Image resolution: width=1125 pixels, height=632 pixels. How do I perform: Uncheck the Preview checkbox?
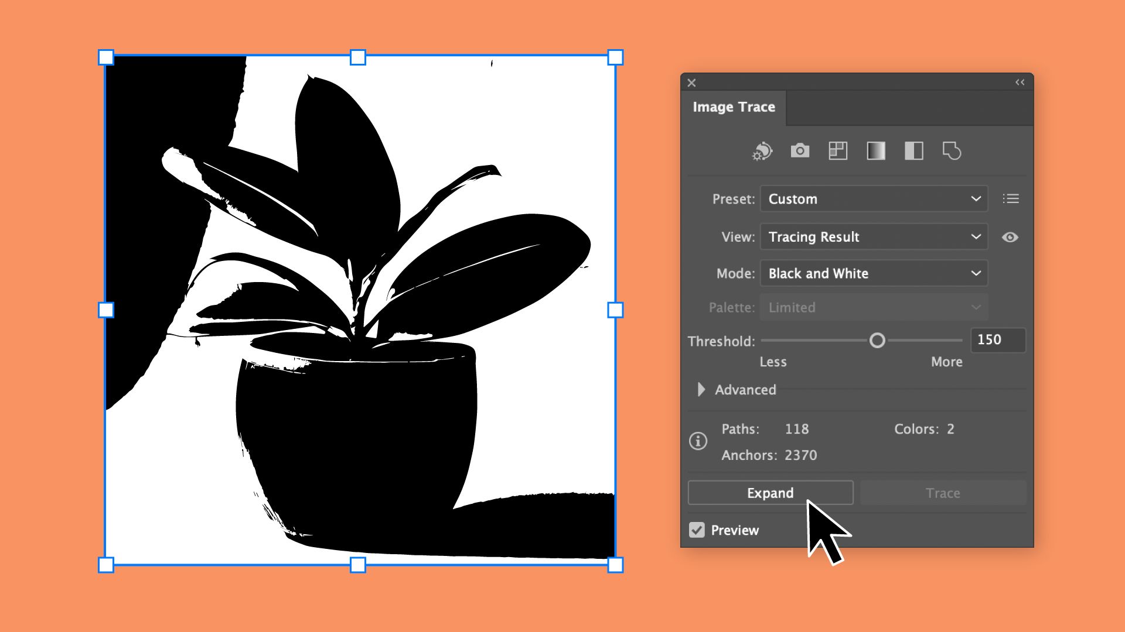[x=697, y=530]
